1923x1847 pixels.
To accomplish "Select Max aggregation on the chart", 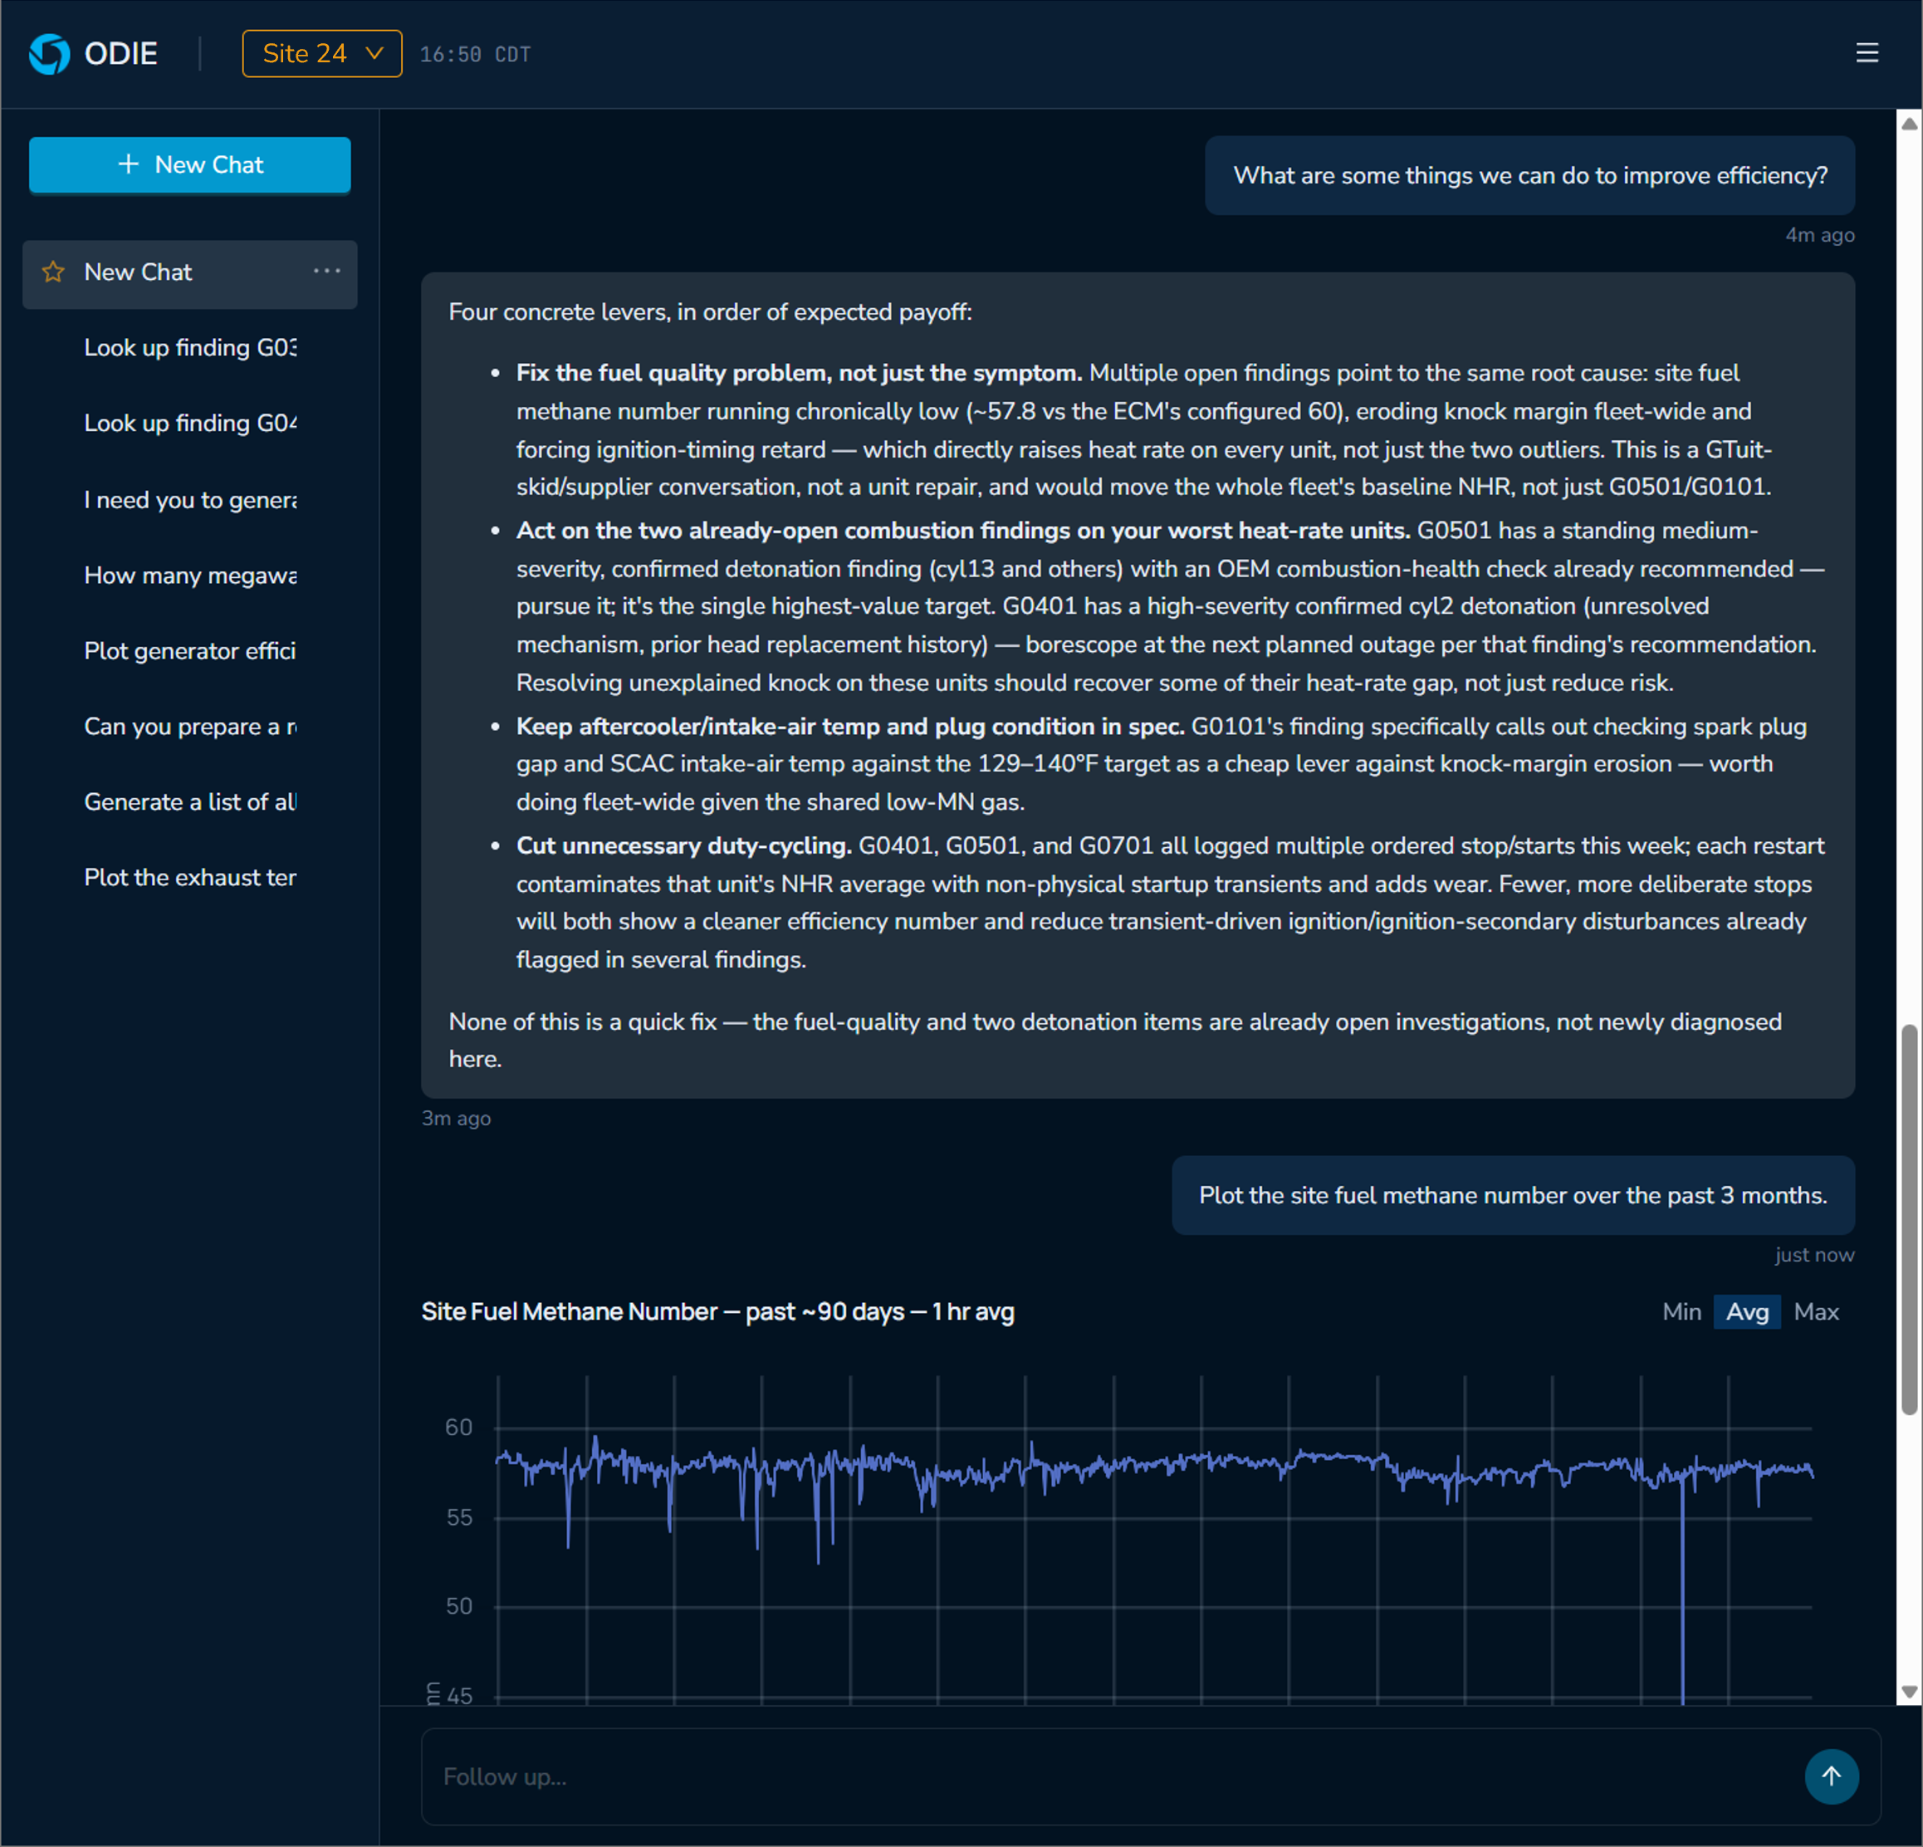I will pos(1815,1312).
